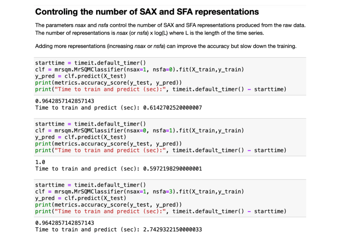Click third cell's "Time to train" print line
This screenshot has height=240, width=340.
coord(160,211)
